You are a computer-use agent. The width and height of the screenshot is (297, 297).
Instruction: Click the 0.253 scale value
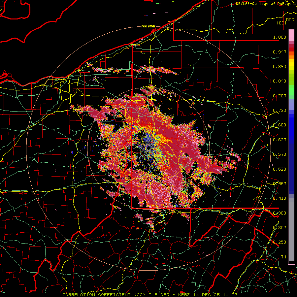tap(280, 242)
